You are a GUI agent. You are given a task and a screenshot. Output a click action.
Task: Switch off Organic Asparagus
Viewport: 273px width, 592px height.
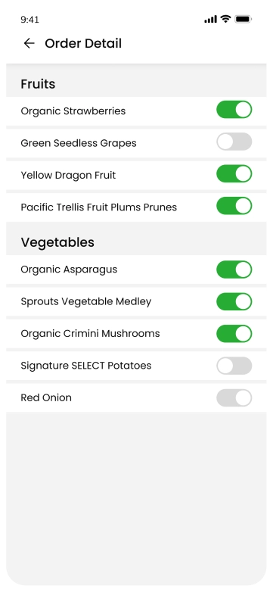(234, 270)
